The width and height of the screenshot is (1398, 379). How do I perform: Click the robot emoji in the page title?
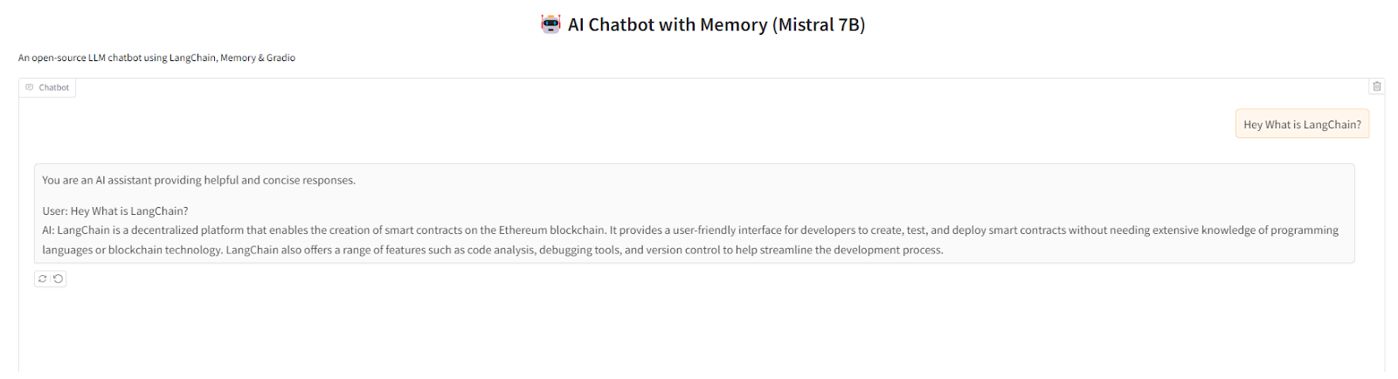(550, 24)
